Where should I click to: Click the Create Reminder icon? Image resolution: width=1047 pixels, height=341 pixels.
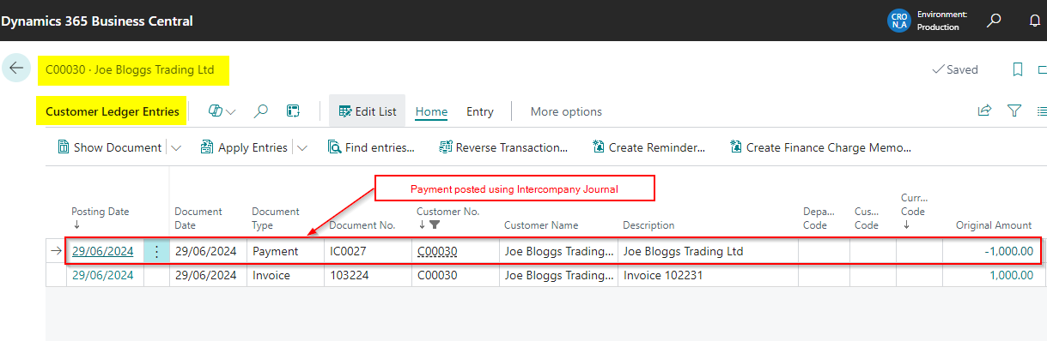(x=599, y=147)
